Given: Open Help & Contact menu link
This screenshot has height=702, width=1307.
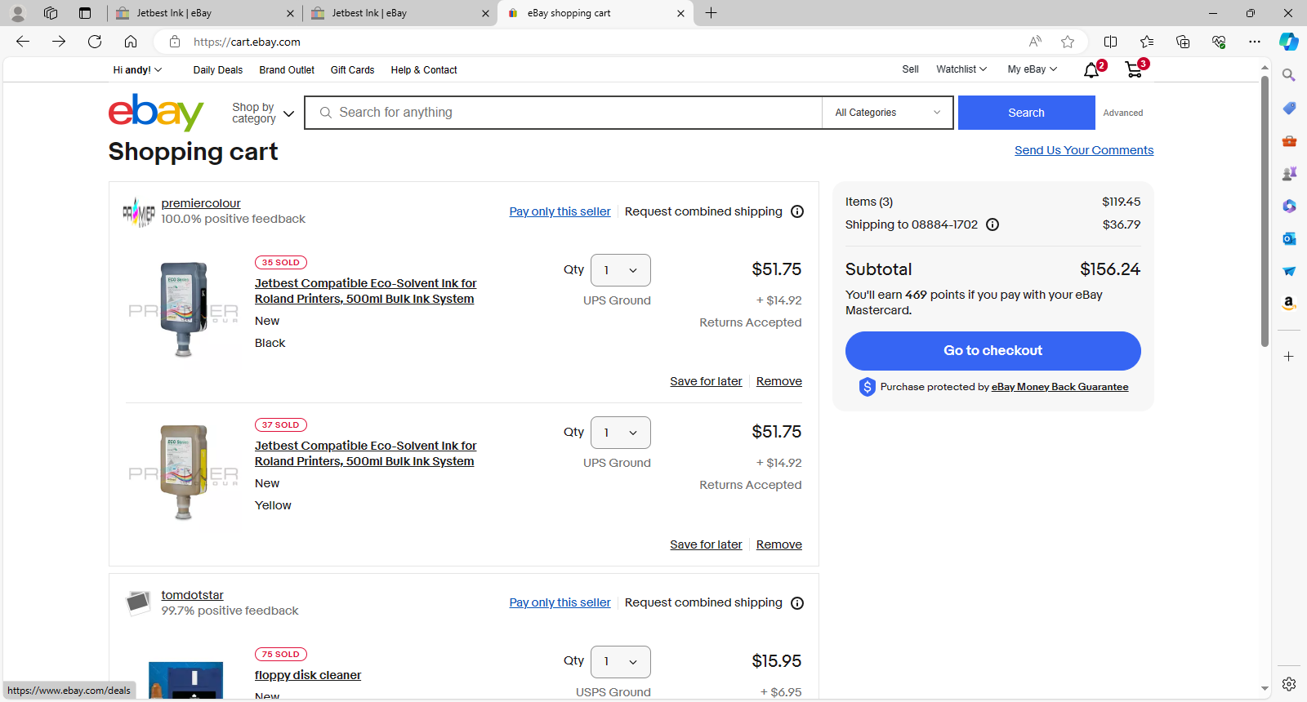Looking at the screenshot, I should [x=424, y=70].
